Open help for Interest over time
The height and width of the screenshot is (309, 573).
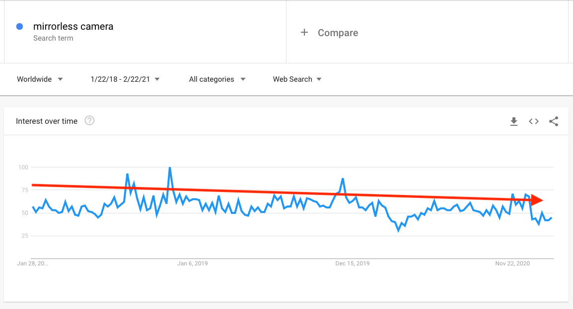coord(89,121)
